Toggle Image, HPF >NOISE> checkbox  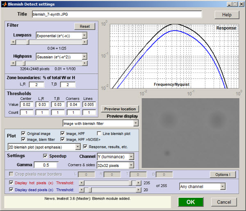62,139
